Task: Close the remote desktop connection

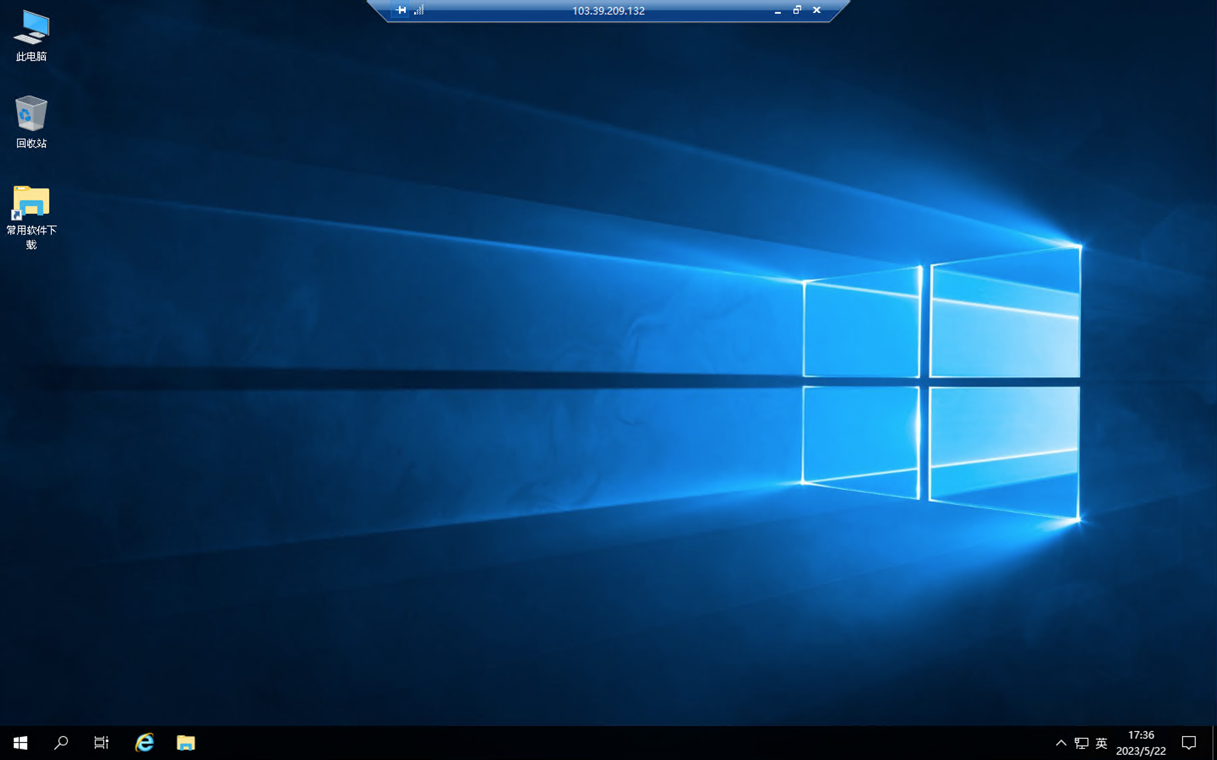Action: coord(817,10)
